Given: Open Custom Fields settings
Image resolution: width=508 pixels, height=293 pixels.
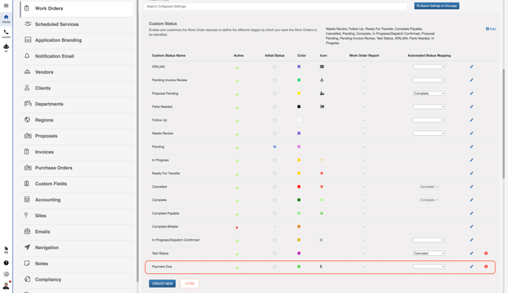Looking at the screenshot, I should 77,184.
